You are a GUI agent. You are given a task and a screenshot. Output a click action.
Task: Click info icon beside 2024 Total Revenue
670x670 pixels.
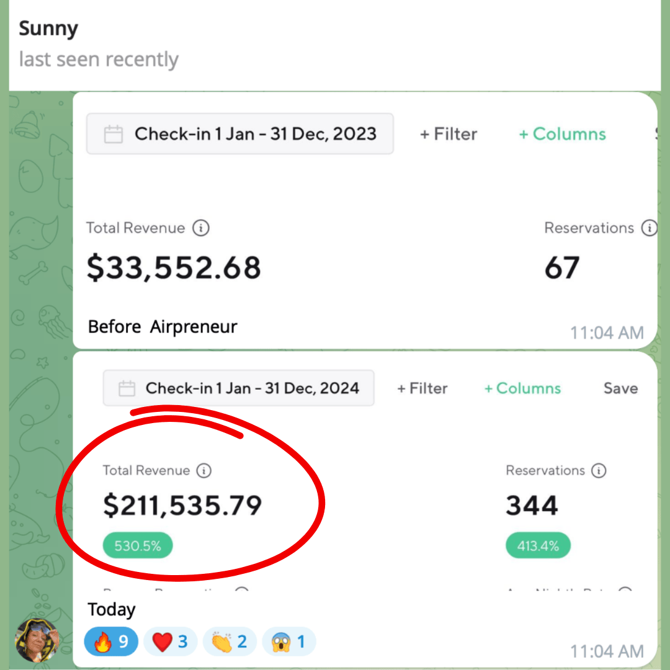coord(203,471)
